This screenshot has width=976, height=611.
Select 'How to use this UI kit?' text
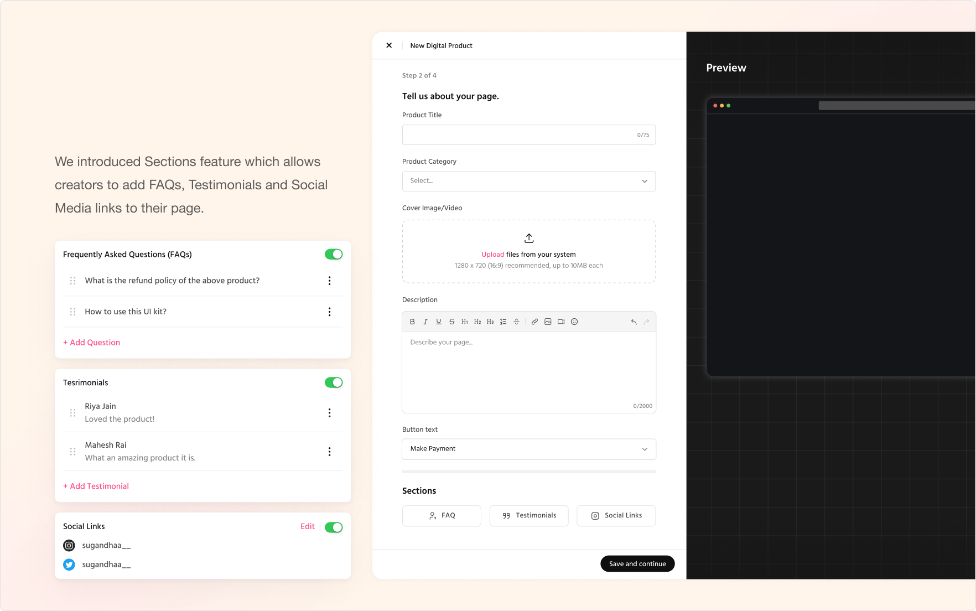pyautogui.click(x=126, y=312)
